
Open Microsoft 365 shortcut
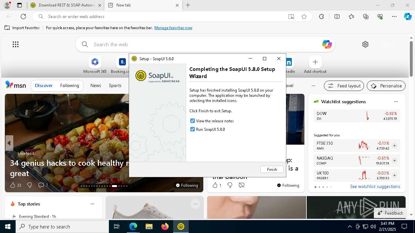pos(95,65)
